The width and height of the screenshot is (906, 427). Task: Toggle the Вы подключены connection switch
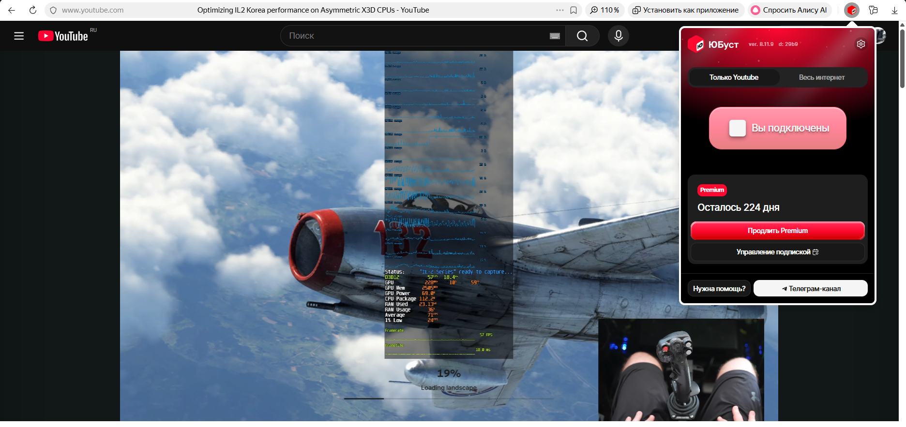(777, 128)
